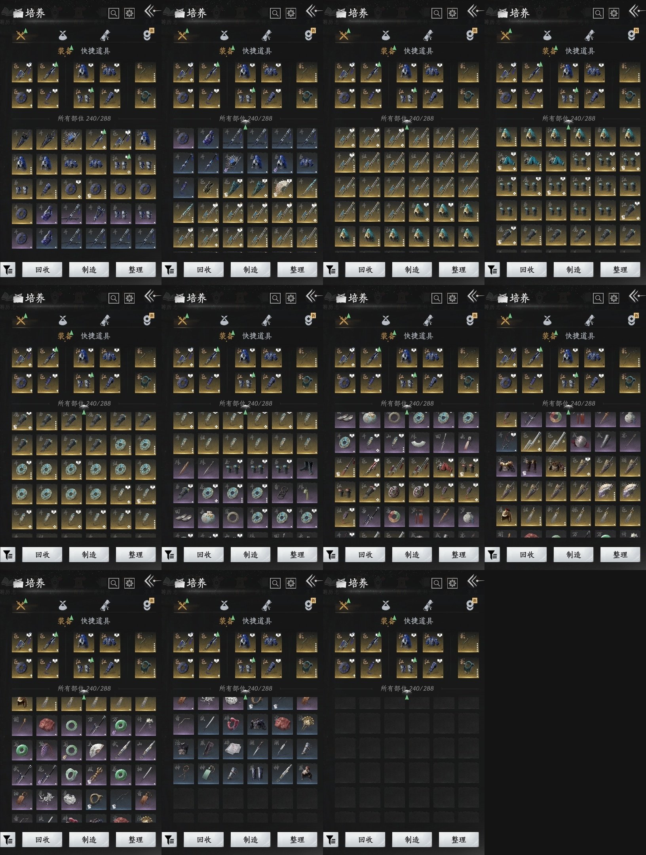Pick the purple grape pendant item
The height and width of the screenshot is (855, 646).
tap(47, 750)
